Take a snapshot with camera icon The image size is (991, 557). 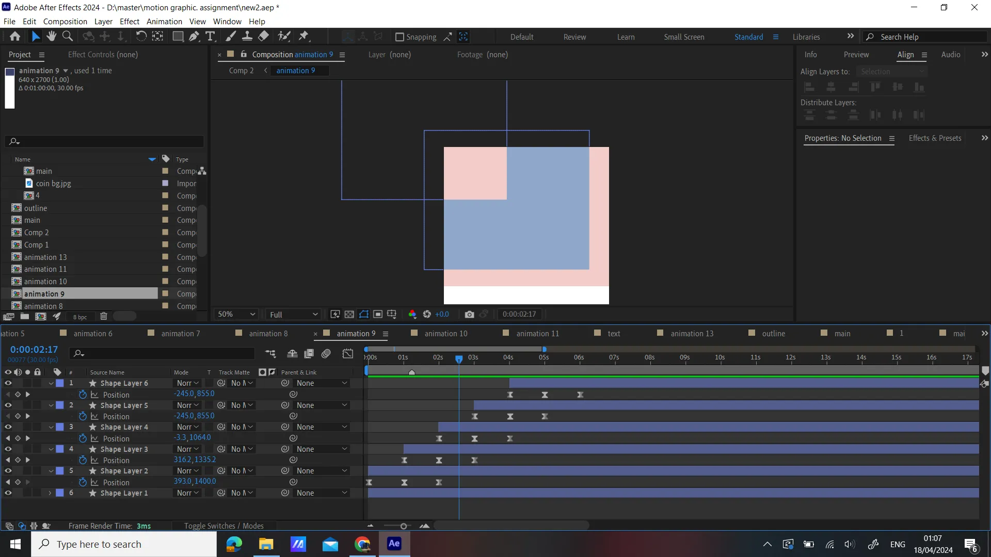click(469, 314)
